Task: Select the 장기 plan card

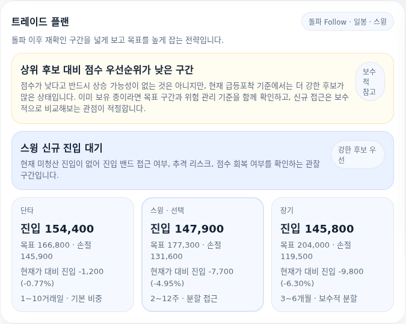Action: [x=333, y=255]
